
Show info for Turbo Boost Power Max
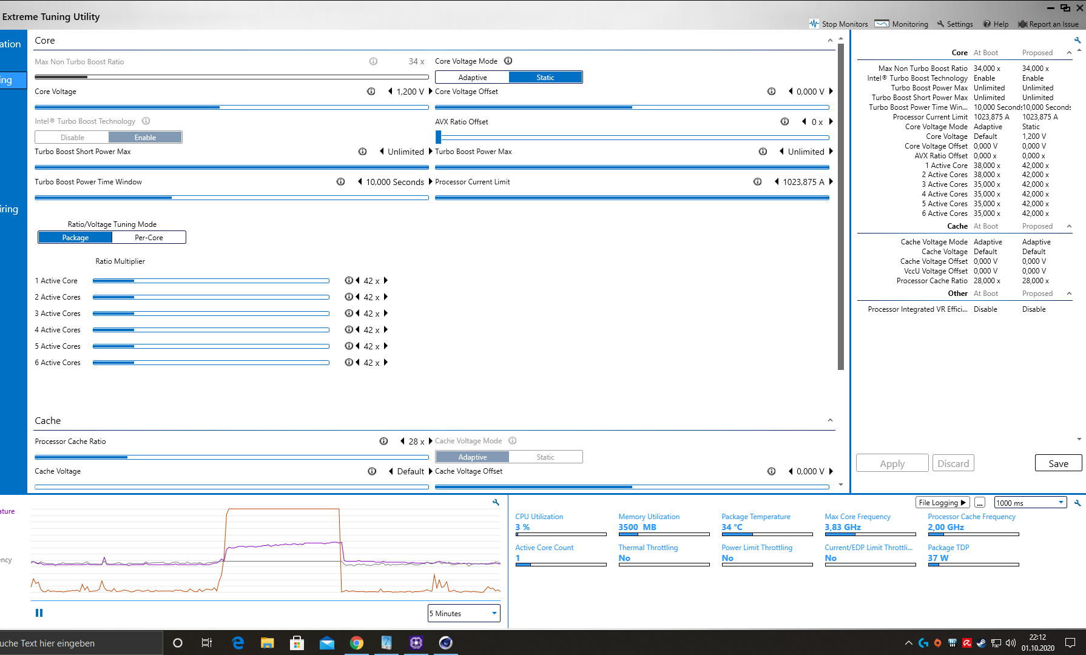763,152
